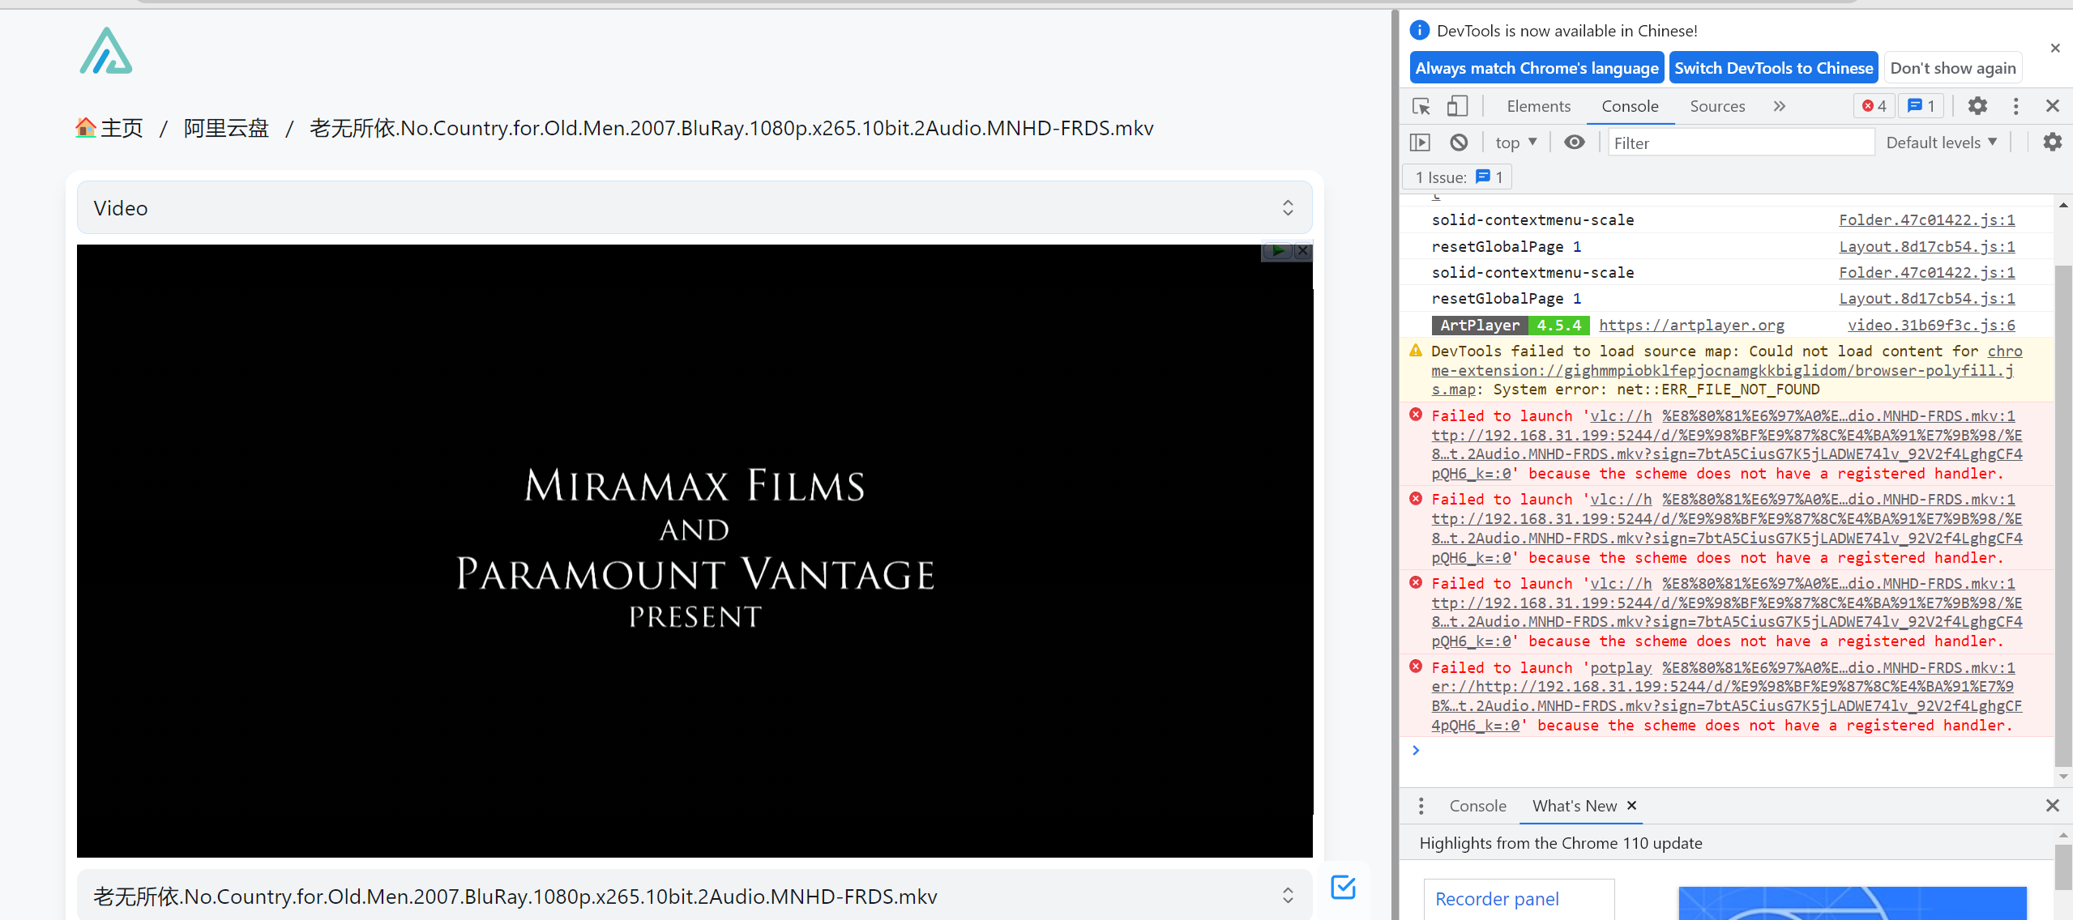Click the What's New thumbnail image
Viewport: 2073px width, 920px height.
pos(1852,903)
